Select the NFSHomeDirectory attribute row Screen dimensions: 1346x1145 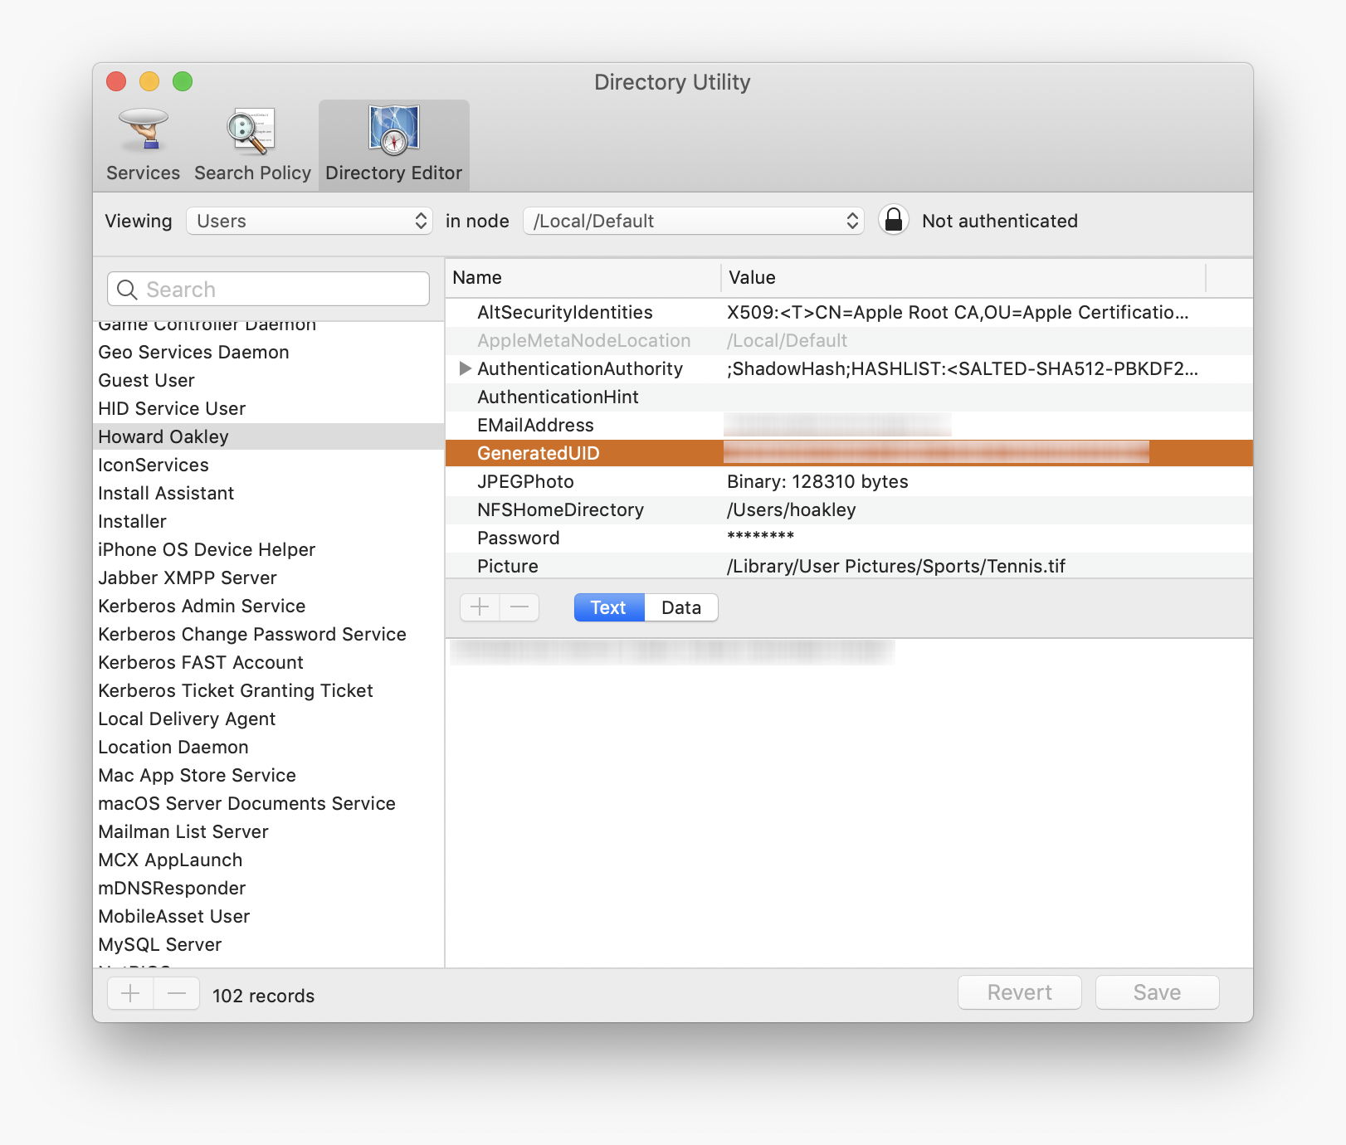pyautogui.click(x=560, y=509)
